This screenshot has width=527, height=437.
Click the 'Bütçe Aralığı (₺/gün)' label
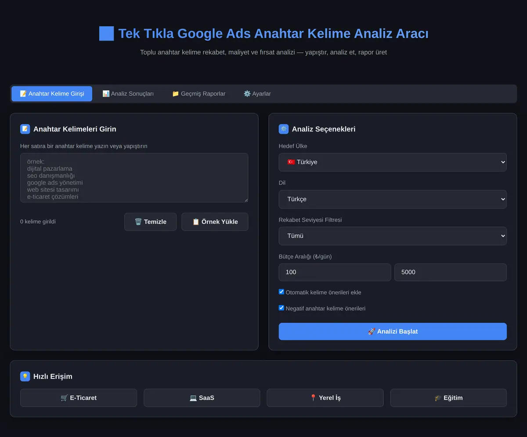pyautogui.click(x=305, y=256)
